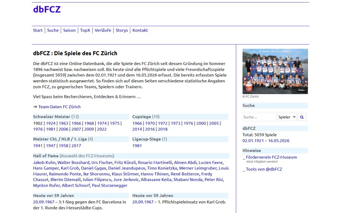Select Cupsieg year 1972

click(x=163, y=123)
